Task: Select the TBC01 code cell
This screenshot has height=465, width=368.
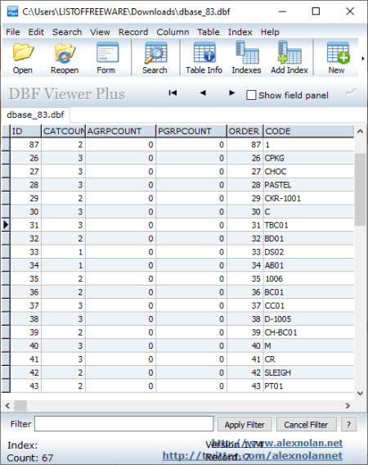Action: (309, 225)
